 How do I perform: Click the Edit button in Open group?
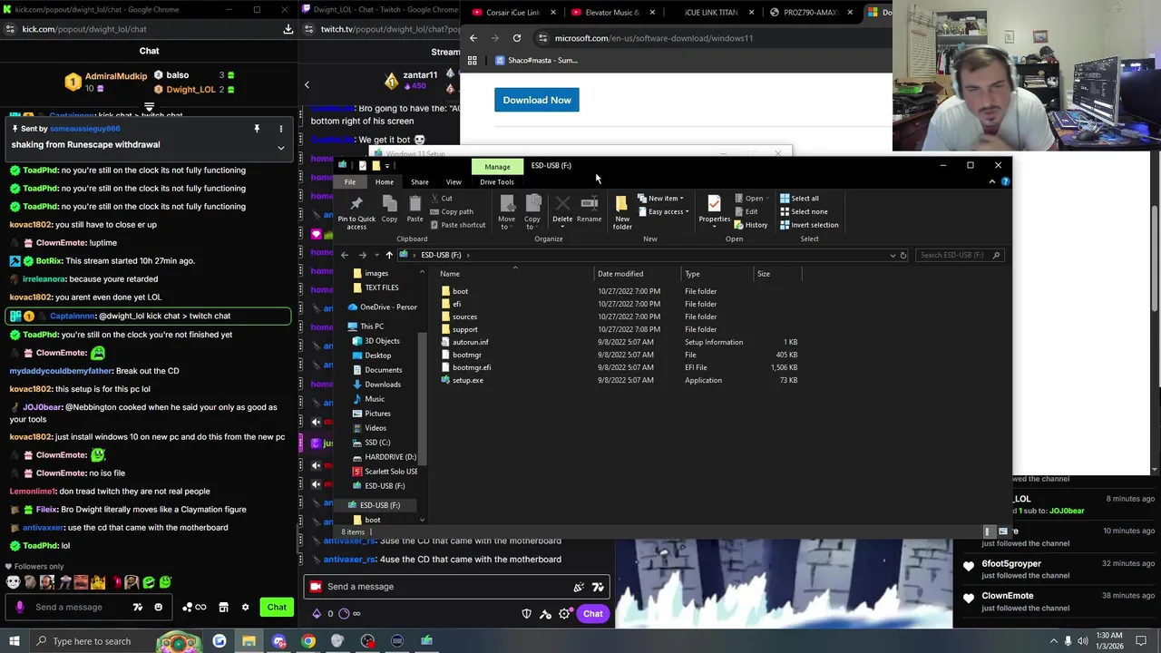(x=746, y=211)
